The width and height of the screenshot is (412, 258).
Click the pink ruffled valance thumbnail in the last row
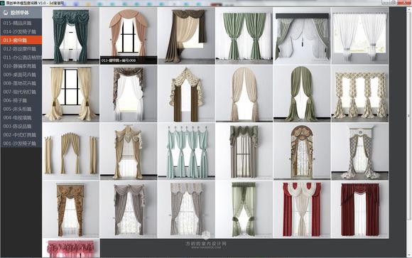71,248
